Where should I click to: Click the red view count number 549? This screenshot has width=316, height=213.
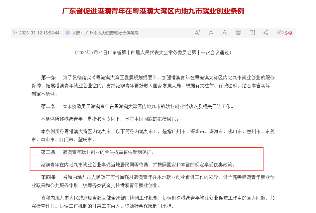(x=288, y=33)
